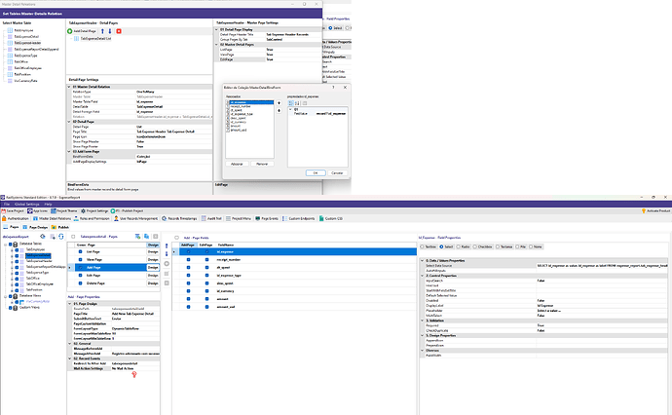Collapse 01 Detail Page Display section
The image size is (672, 415).
216,29
